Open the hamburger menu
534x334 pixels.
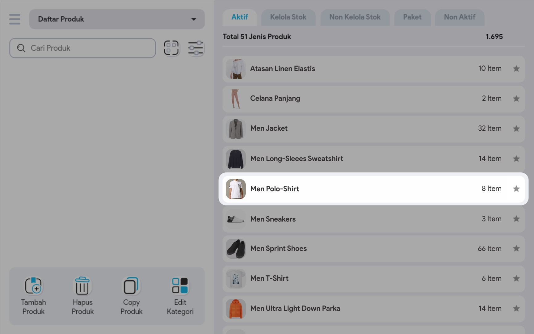point(15,19)
